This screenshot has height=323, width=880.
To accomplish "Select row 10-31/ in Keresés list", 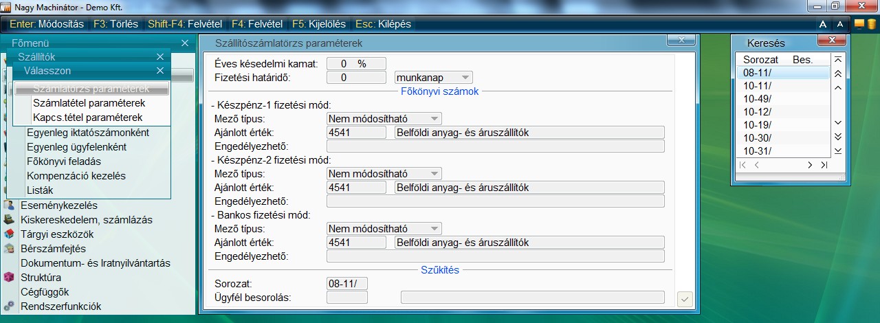I will [783, 151].
